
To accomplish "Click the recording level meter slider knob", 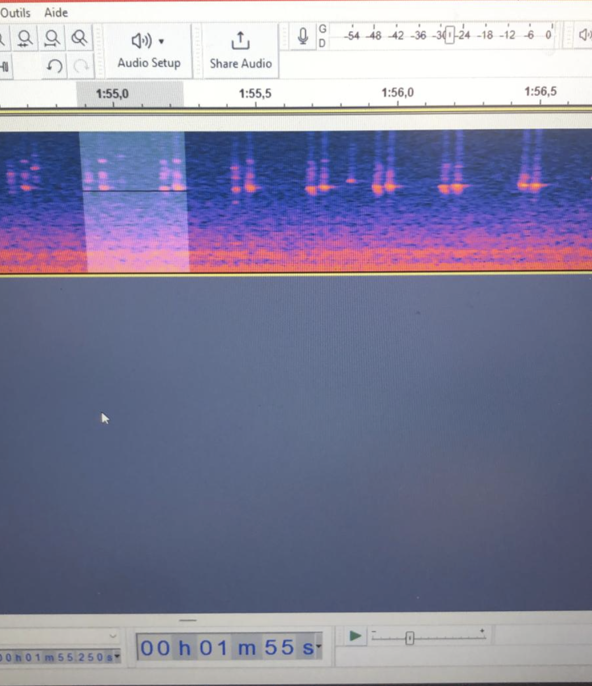I will [450, 36].
